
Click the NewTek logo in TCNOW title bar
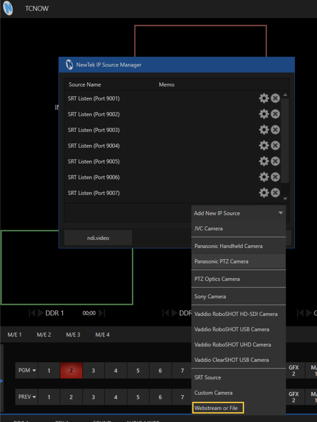point(8,8)
